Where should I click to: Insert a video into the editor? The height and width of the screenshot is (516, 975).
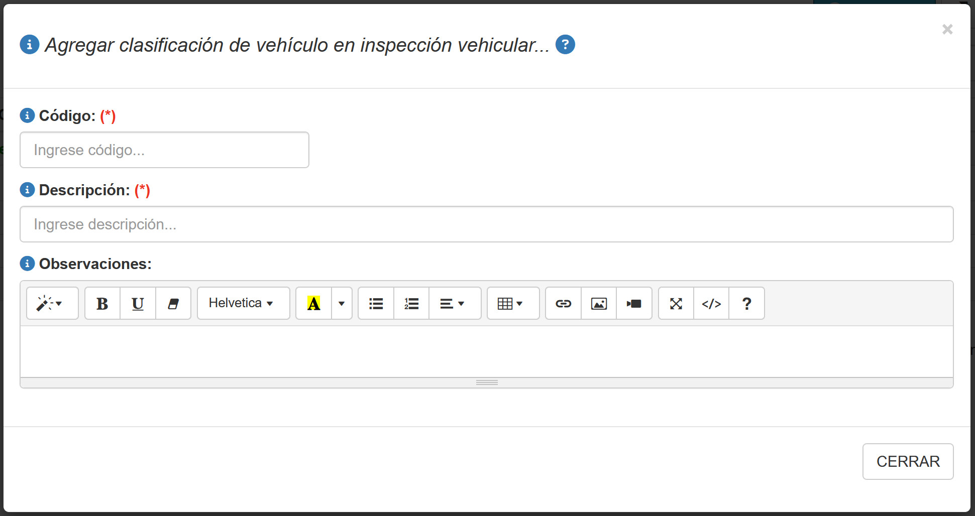point(634,303)
